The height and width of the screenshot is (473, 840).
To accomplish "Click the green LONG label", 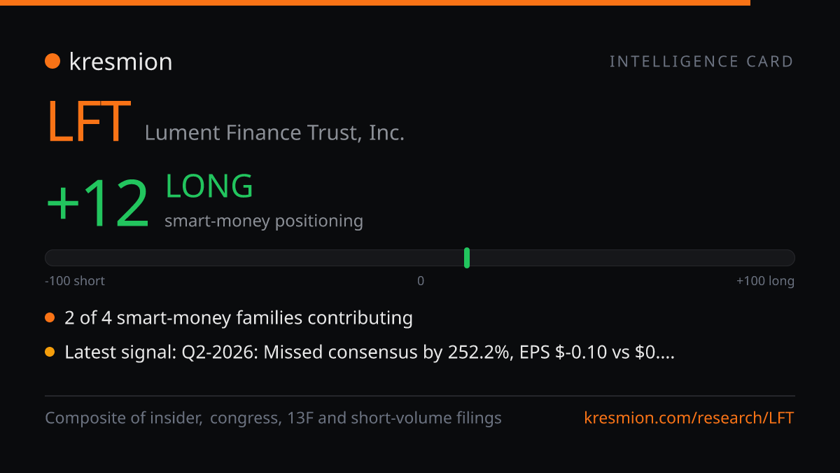I will (x=209, y=186).
